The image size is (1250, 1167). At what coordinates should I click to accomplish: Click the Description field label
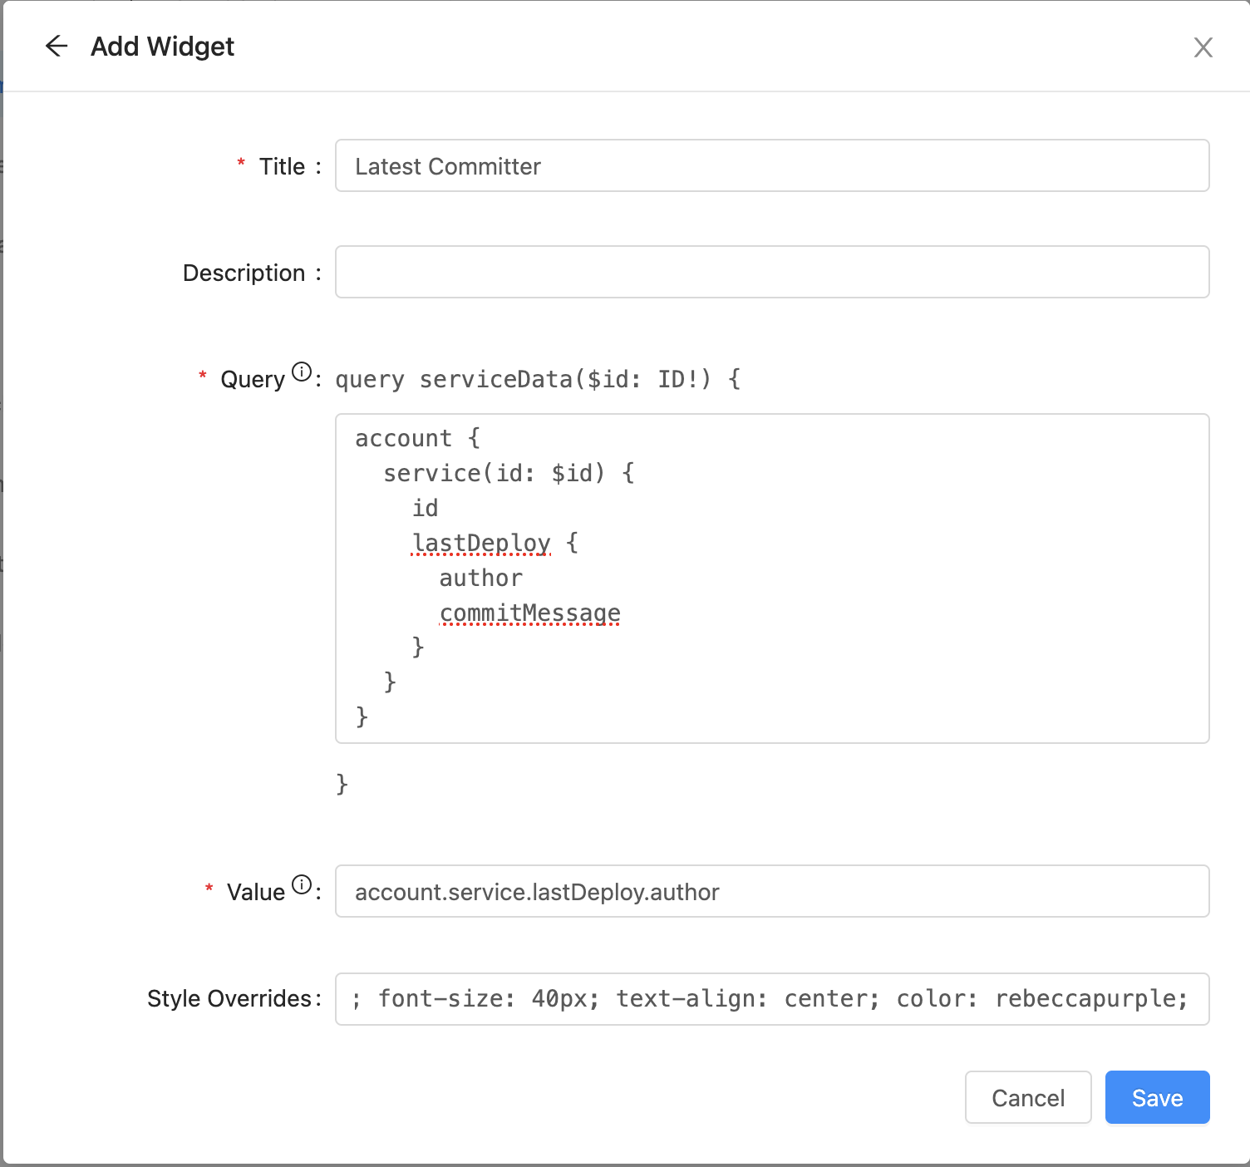pos(244,273)
